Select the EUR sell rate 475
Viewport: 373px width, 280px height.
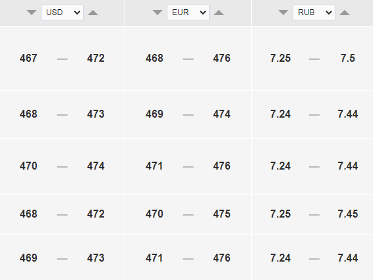[221, 214]
